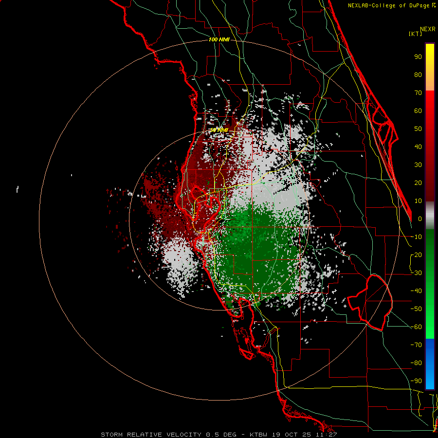Click the 30 knot scale label

(x=418, y=165)
